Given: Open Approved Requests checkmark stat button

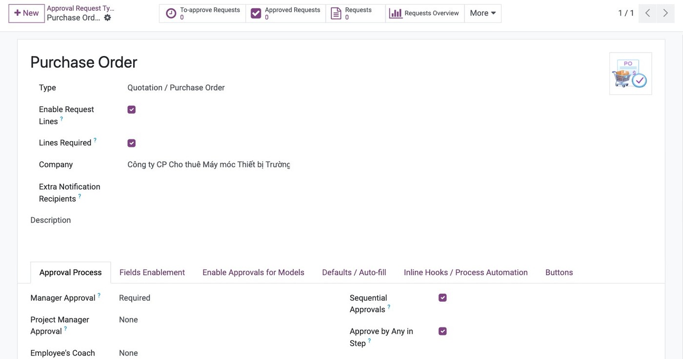Looking at the screenshot, I should click(x=285, y=14).
